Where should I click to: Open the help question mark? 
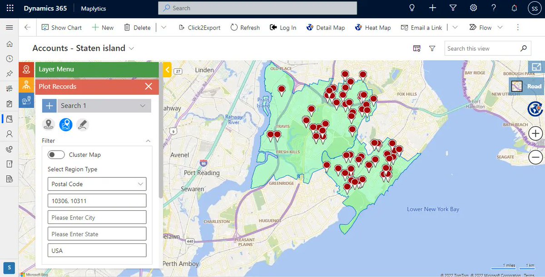[494, 8]
